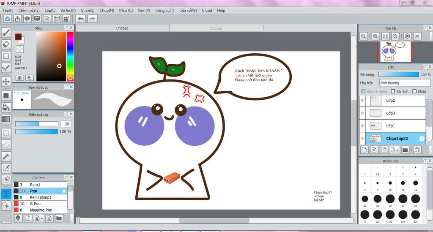Click the cloud sync toolbar icon
Screen dimensions: 433x232
pyautogui.click(x=8, y=19)
